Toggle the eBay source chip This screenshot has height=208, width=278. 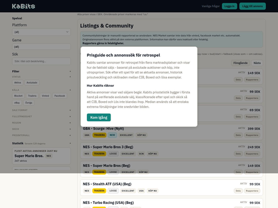pyautogui.click(x=17, y=103)
